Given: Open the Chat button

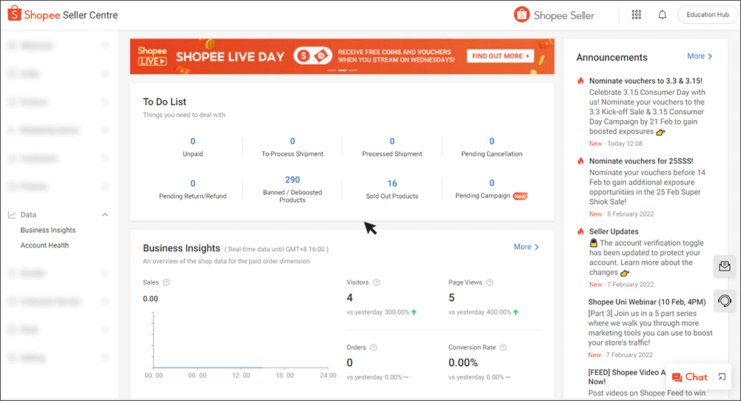Looking at the screenshot, I should (689, 377).
